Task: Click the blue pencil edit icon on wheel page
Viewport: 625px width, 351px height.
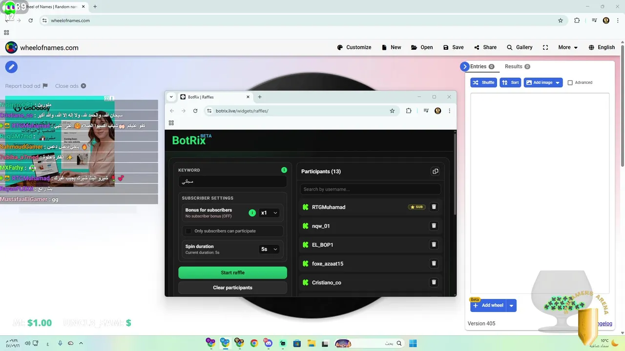Action: 11,67
